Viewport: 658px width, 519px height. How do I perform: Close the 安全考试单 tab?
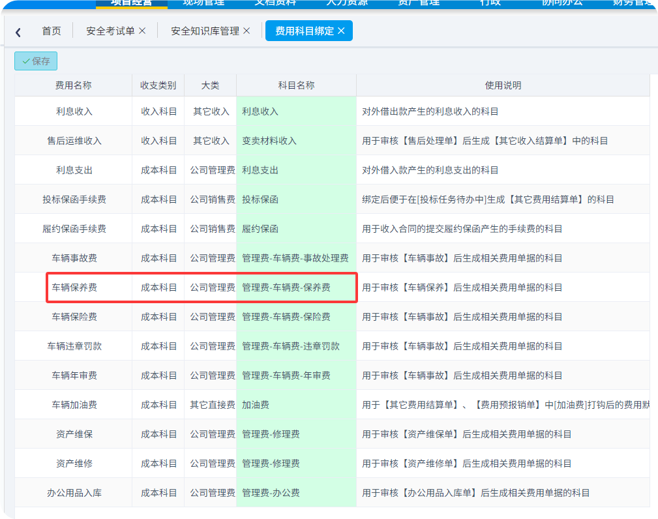tap(142, 31)
